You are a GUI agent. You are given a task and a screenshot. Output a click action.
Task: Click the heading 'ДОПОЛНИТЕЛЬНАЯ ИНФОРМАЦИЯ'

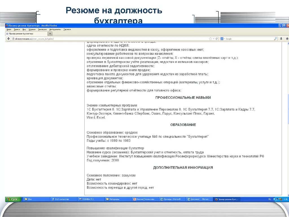pyautogui.click(x=183, y=168)
